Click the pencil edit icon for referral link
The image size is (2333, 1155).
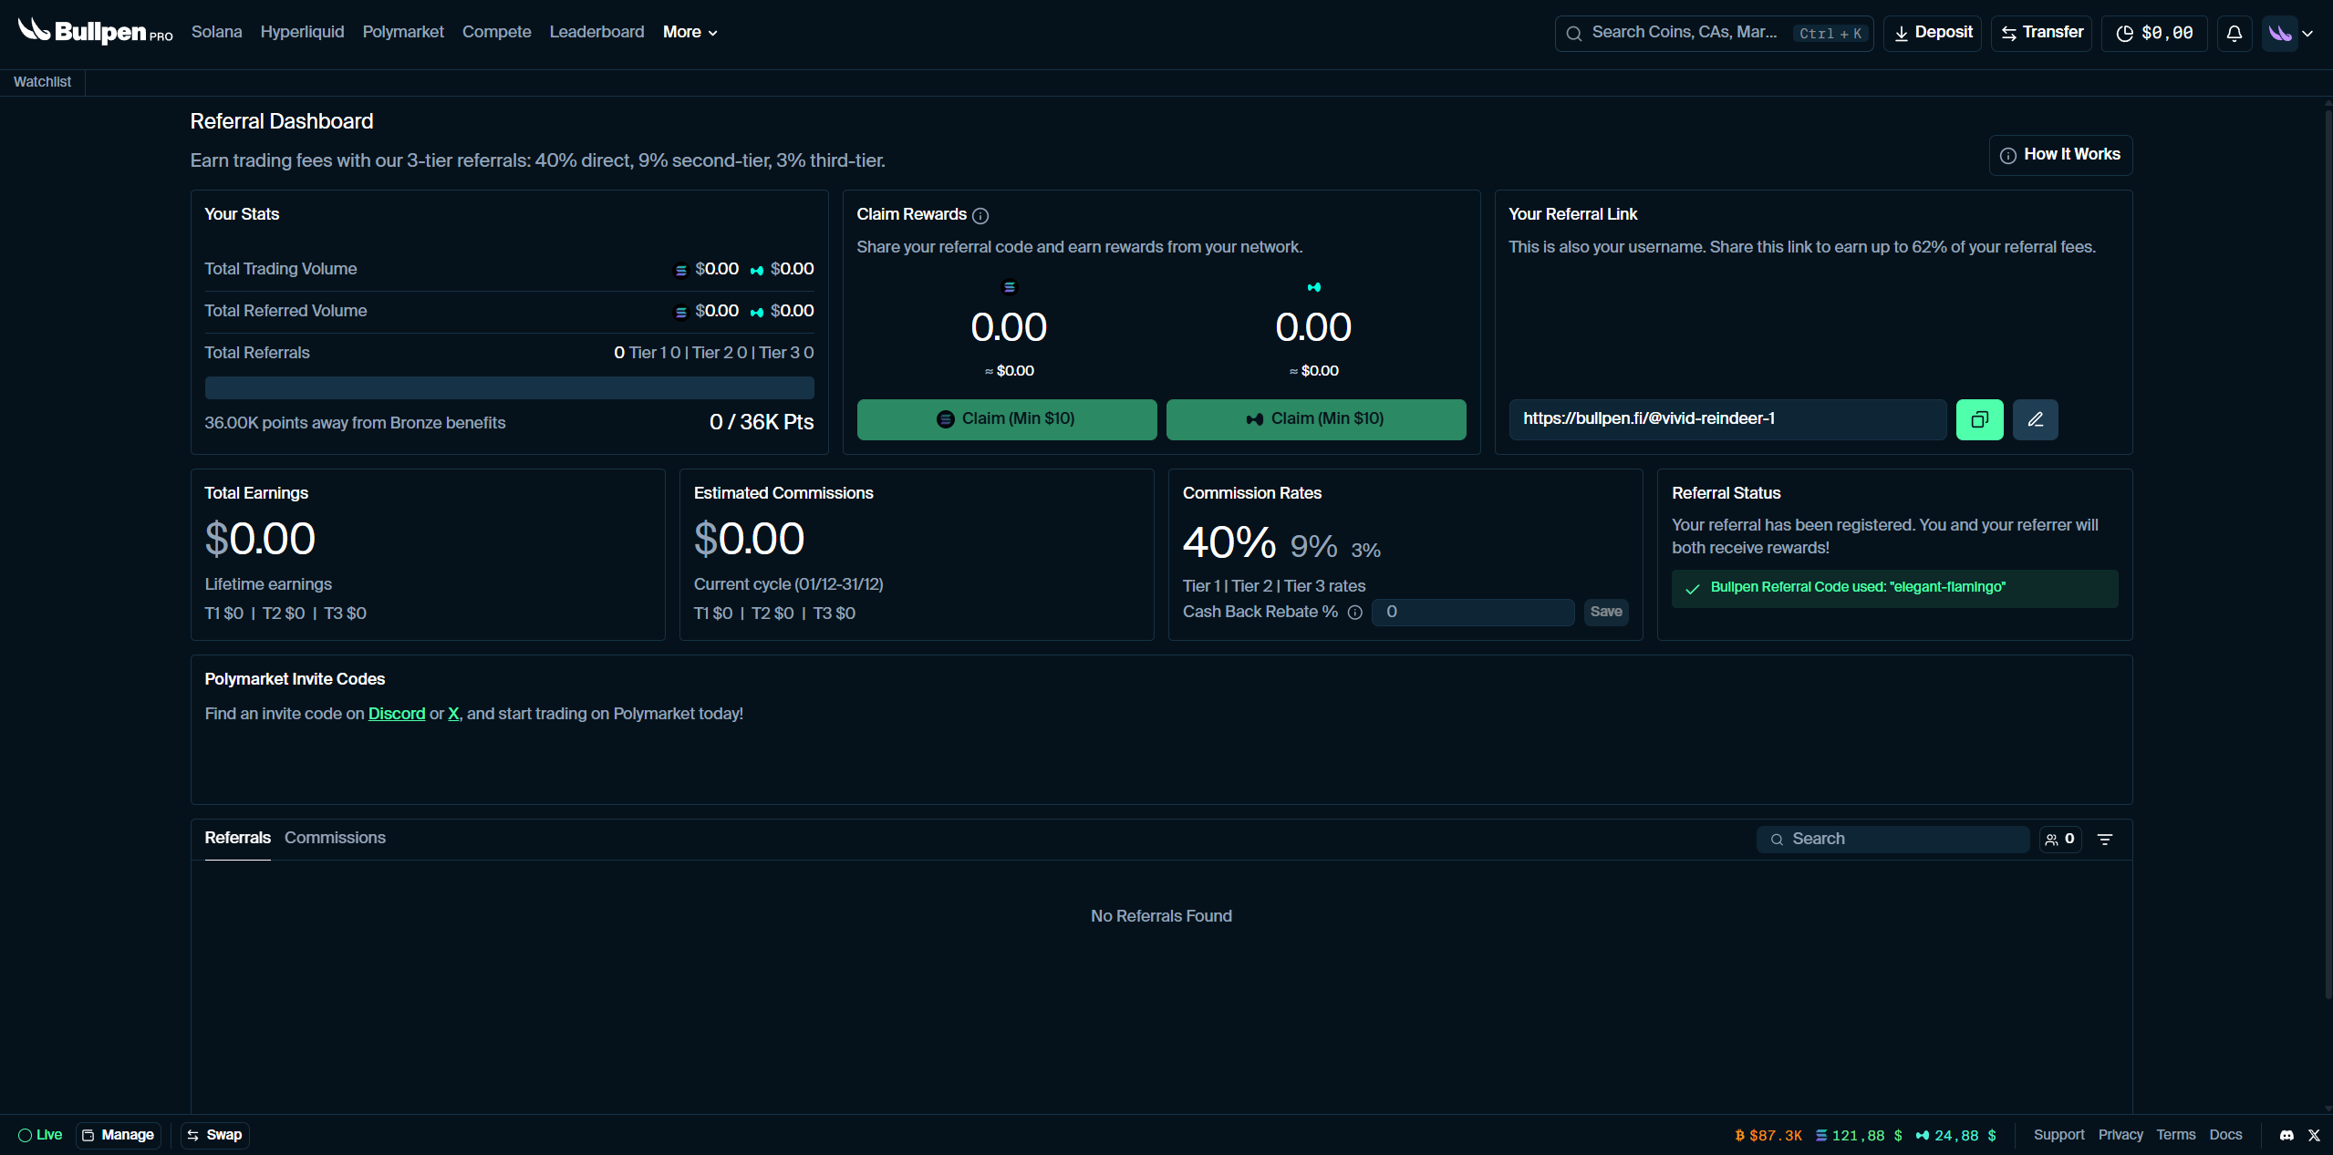coord(2035,419)
